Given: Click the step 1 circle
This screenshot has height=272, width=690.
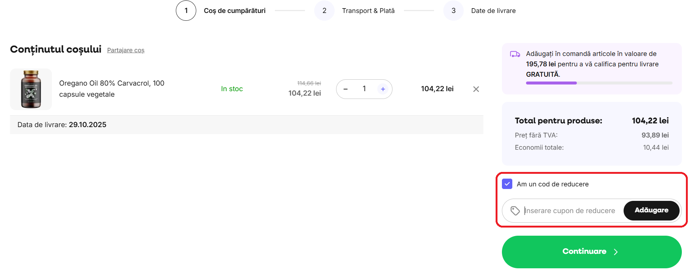Looking at the screenshot, I should 186,11.
